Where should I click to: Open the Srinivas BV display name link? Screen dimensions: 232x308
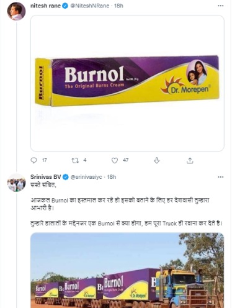[x=46, y=177]
